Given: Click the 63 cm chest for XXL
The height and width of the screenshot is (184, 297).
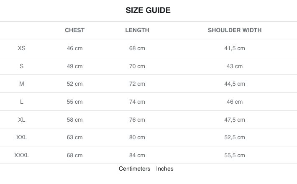Looking at the screenshot, I should (x=75, y=137).
